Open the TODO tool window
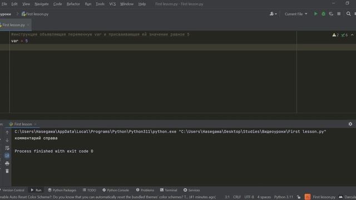 [x=90, y=190]
